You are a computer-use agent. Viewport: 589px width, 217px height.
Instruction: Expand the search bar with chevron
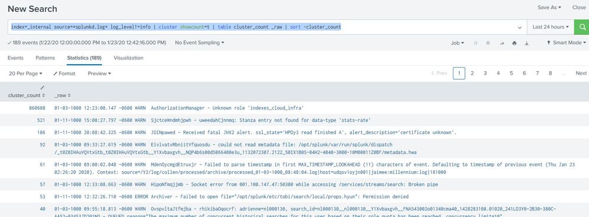tap(520, 28)
